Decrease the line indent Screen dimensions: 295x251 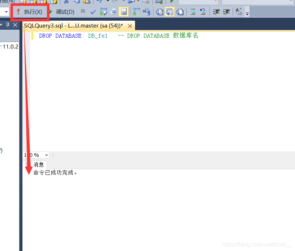click(x=216, y=12)
